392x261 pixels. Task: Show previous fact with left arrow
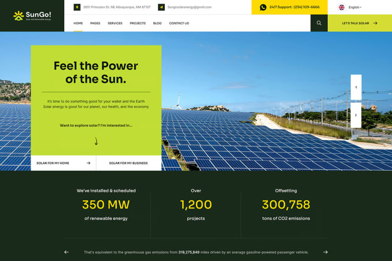pyautogui.click(x=66, y=252)
